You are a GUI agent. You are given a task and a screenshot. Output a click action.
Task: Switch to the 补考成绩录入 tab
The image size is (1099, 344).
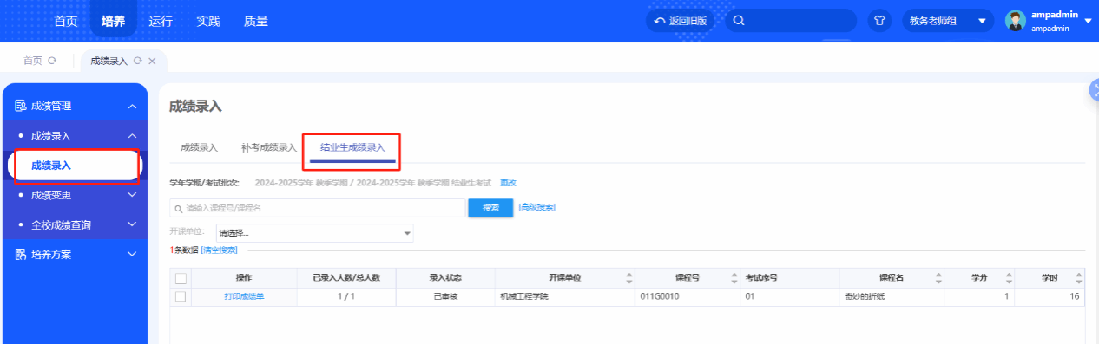(x=269, y=147)
